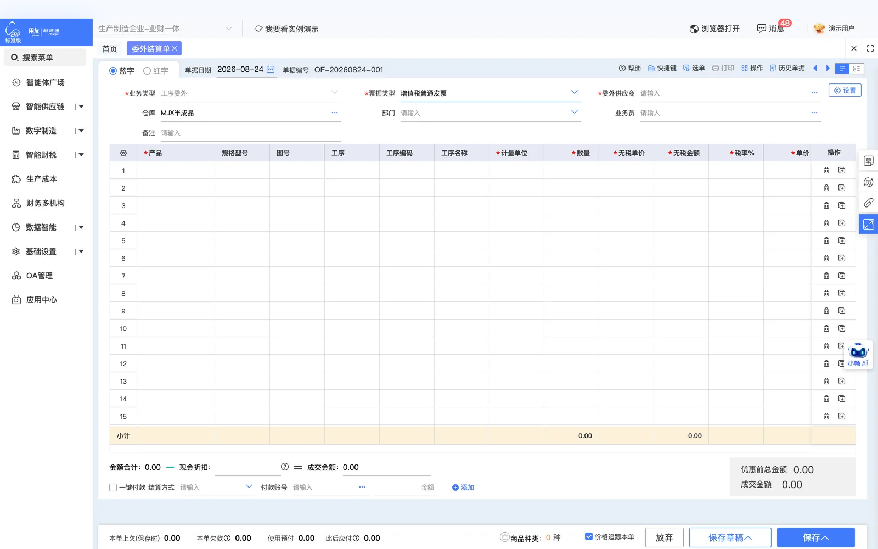Open 生产成本 in the sidebar
This screenshot has height=549, width=878.
tap(42, 179)
